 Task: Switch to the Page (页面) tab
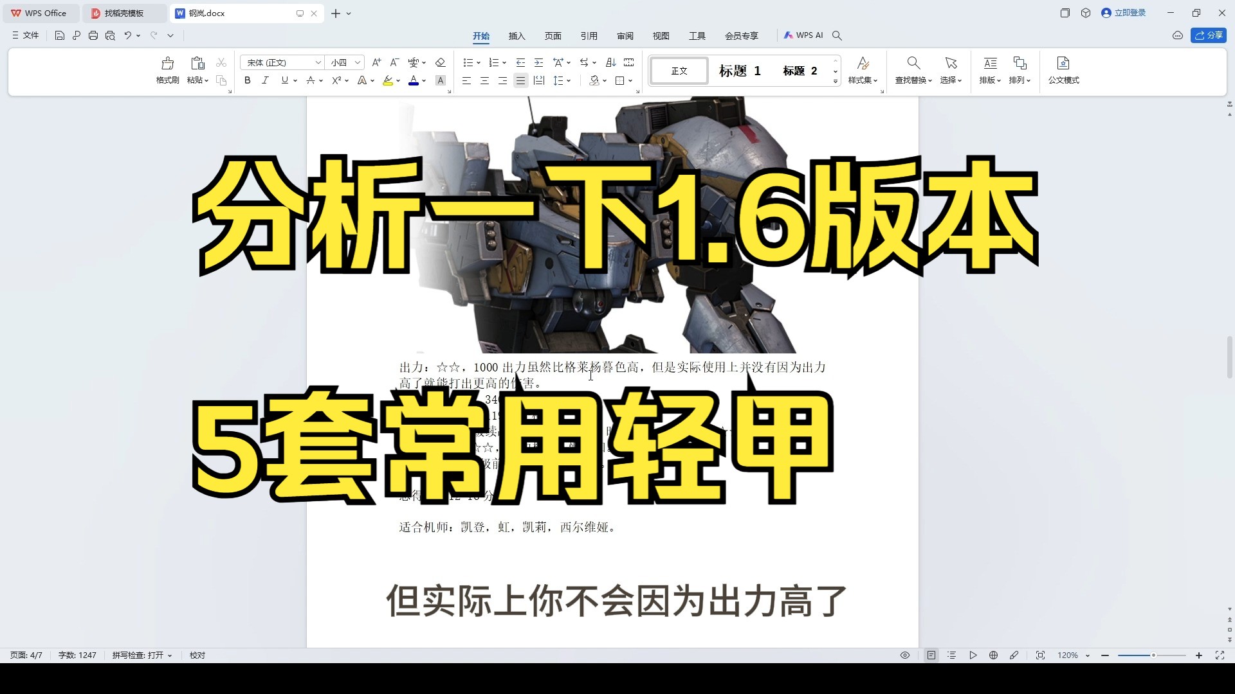pyautogui.click(x=553, y=36)
